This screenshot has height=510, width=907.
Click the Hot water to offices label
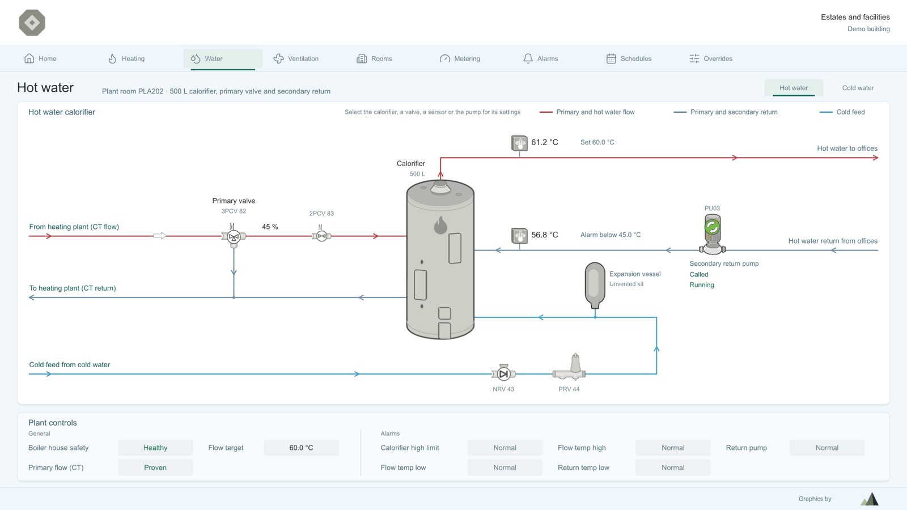847,148
